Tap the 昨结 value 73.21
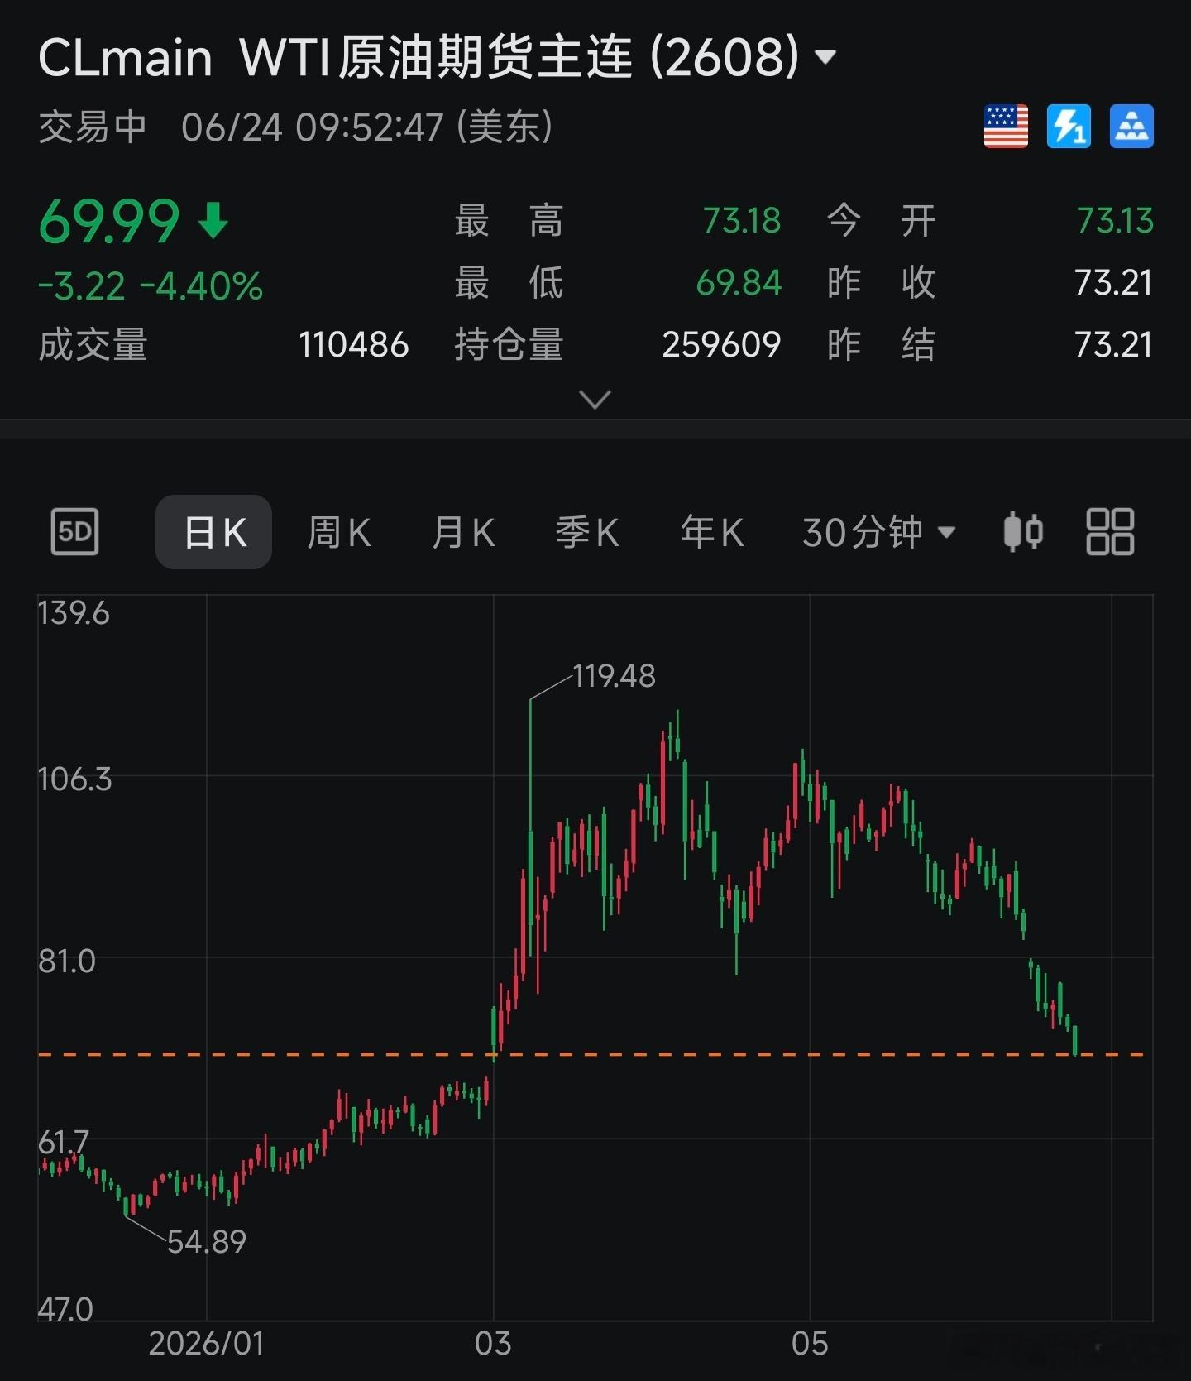This screenshot has width=1191, height=1381. pyautogui.click(x=1114, y=345)
